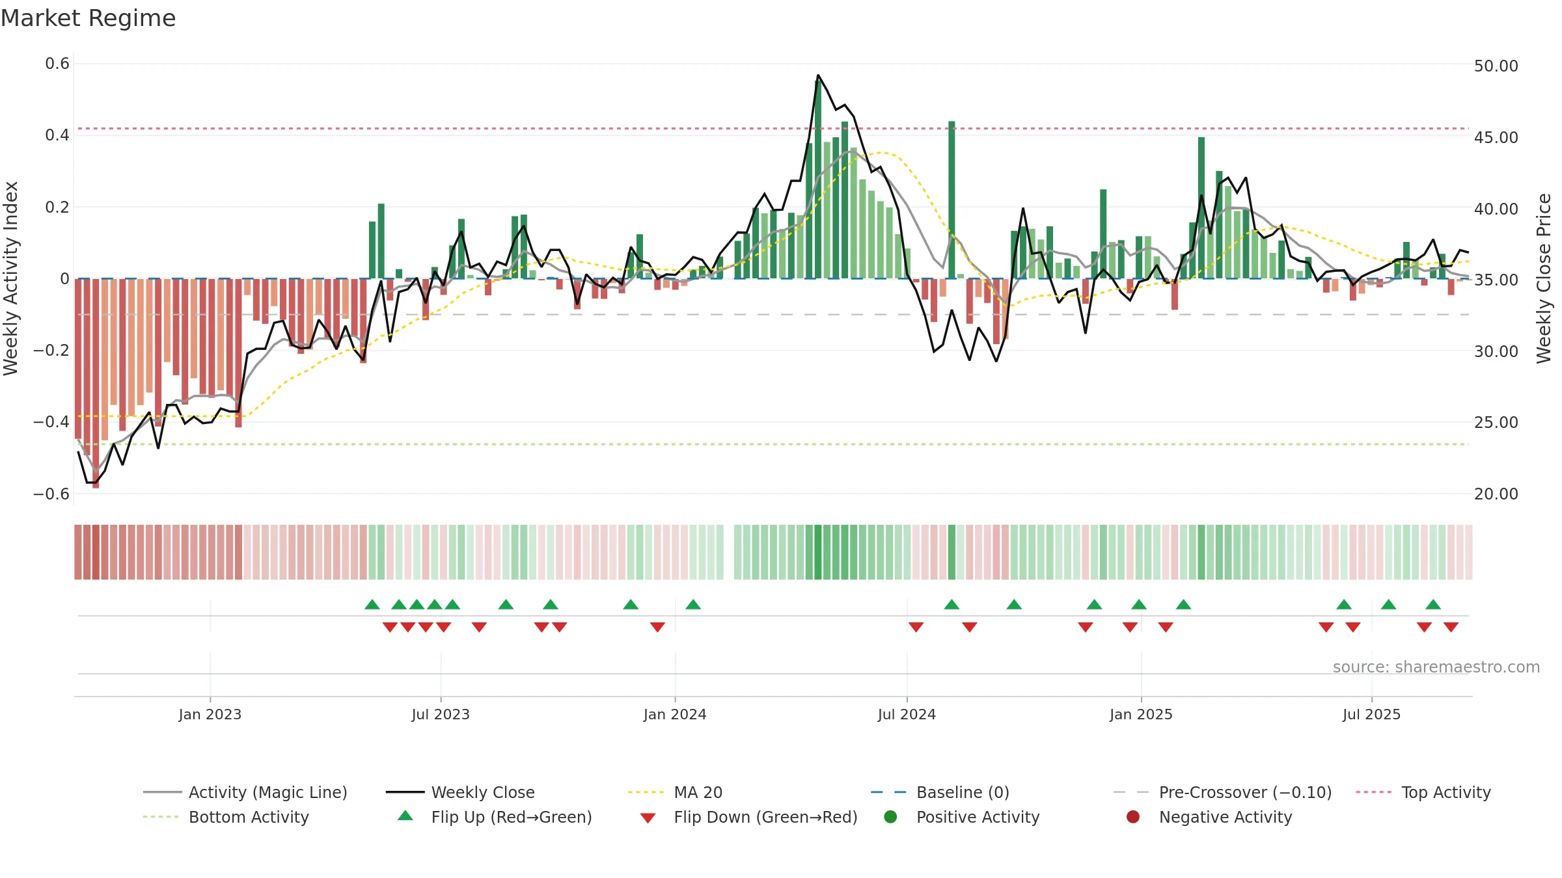Click the flip-down triangle just after Jul 2024

click(x=916, y=627)
